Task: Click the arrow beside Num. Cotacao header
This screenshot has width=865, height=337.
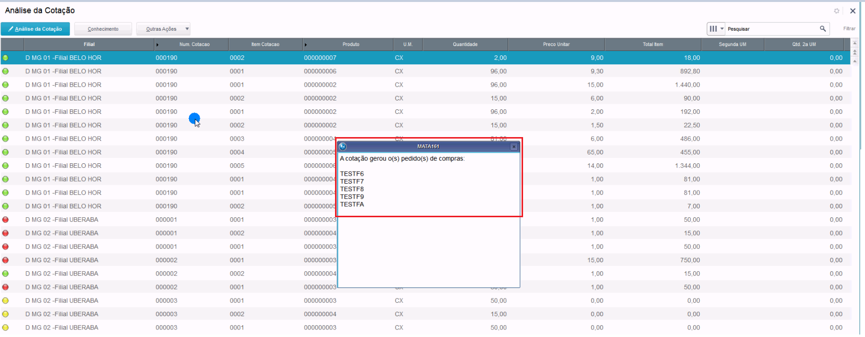Action: [x=157, y=45]
